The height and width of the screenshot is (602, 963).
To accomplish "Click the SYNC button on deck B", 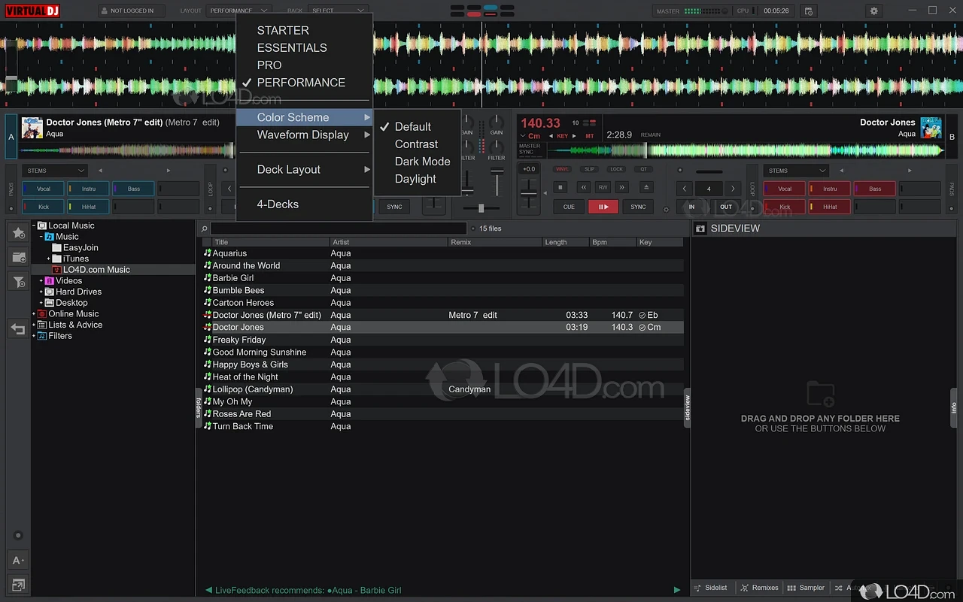I will 638,207.
